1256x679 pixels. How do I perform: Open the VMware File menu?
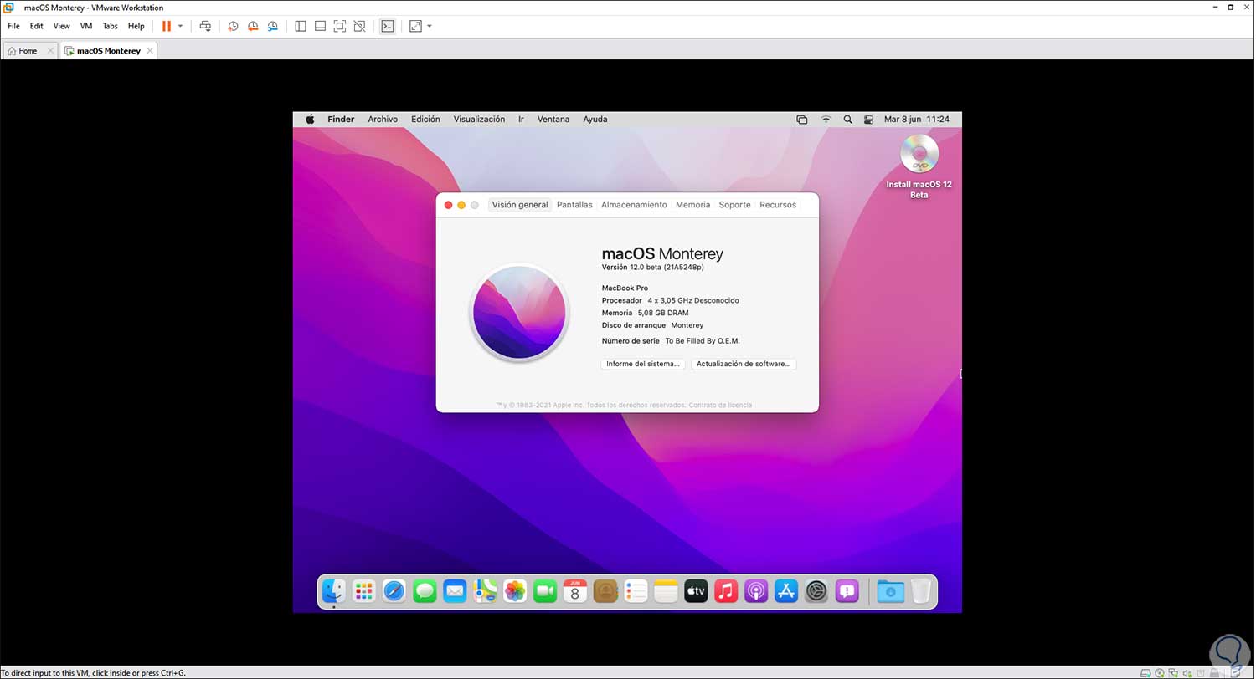[13, 26]
